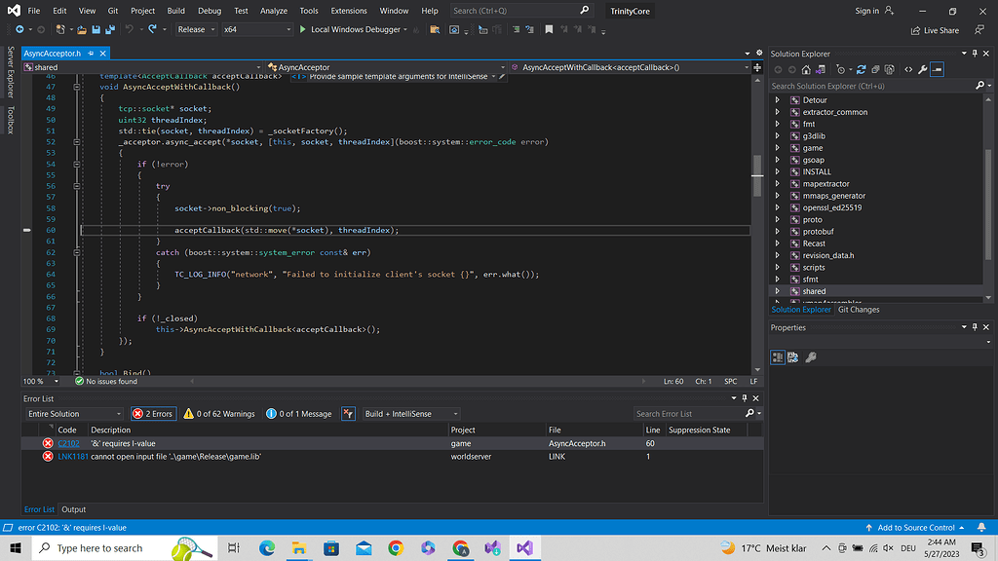998x561 pixels.
Task: Click the Home icon in Solution Explorer
Action: (806, 69)
